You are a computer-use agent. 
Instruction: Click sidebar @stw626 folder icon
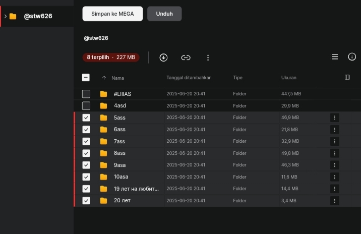point(13,16)
